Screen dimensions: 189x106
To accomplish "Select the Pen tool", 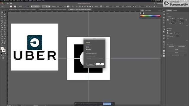I will [2, 16].
